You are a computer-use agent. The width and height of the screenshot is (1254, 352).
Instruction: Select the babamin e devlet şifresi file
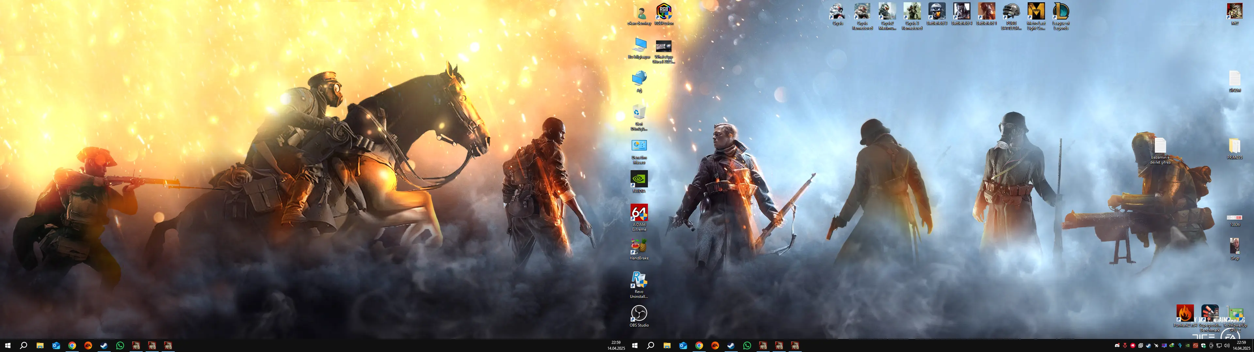pyautogui.click(x=1160, y=151)
